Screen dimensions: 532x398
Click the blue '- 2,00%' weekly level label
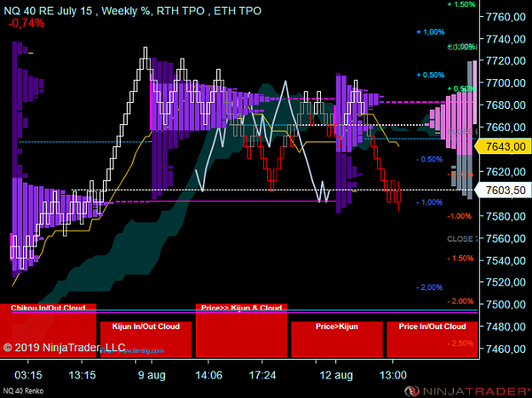(430, 287)
